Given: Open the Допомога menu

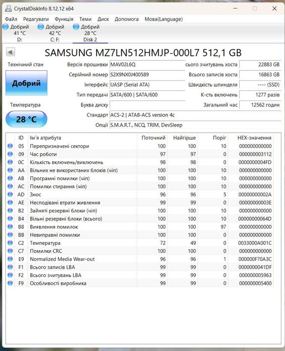Looking at the screenshot, I should (127, 19).
